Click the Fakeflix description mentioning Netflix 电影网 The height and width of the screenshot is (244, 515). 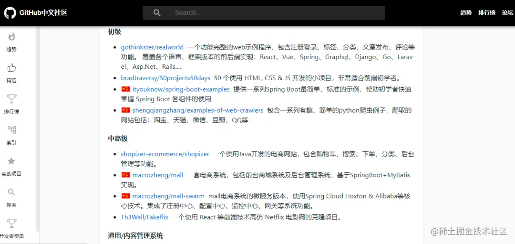coord(257,217)
